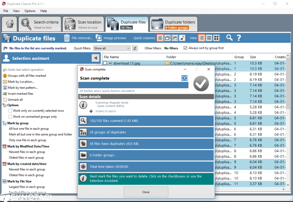Screen dimensions: 293x202
Task: Expand Folders to search plus icon
Action: tap(91, 111)
